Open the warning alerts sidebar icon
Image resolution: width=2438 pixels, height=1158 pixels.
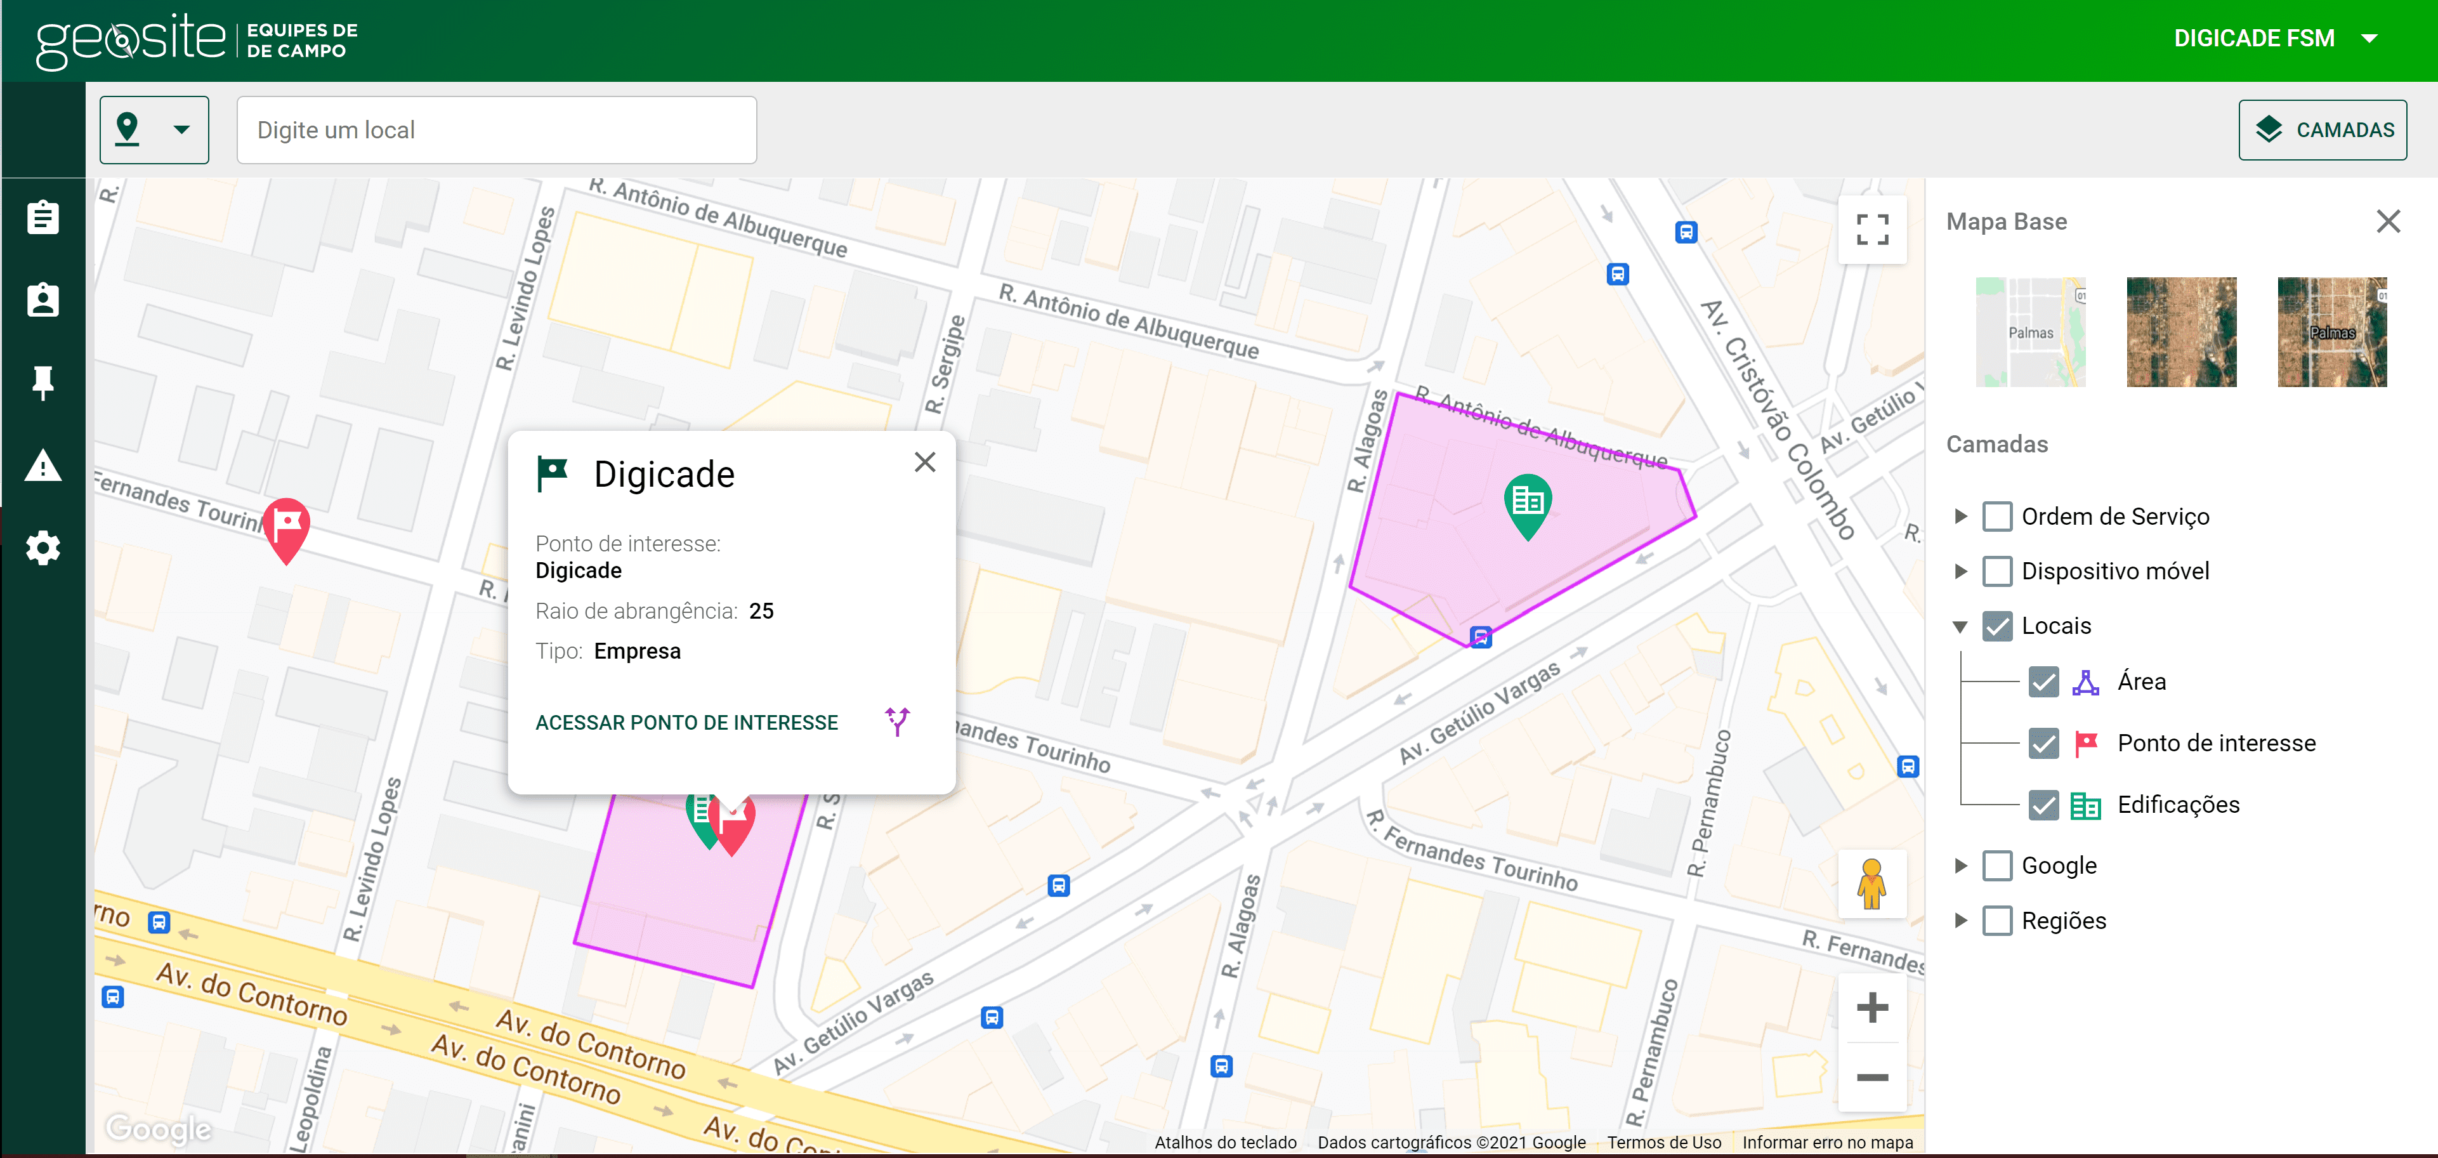(x=43, y=466)
